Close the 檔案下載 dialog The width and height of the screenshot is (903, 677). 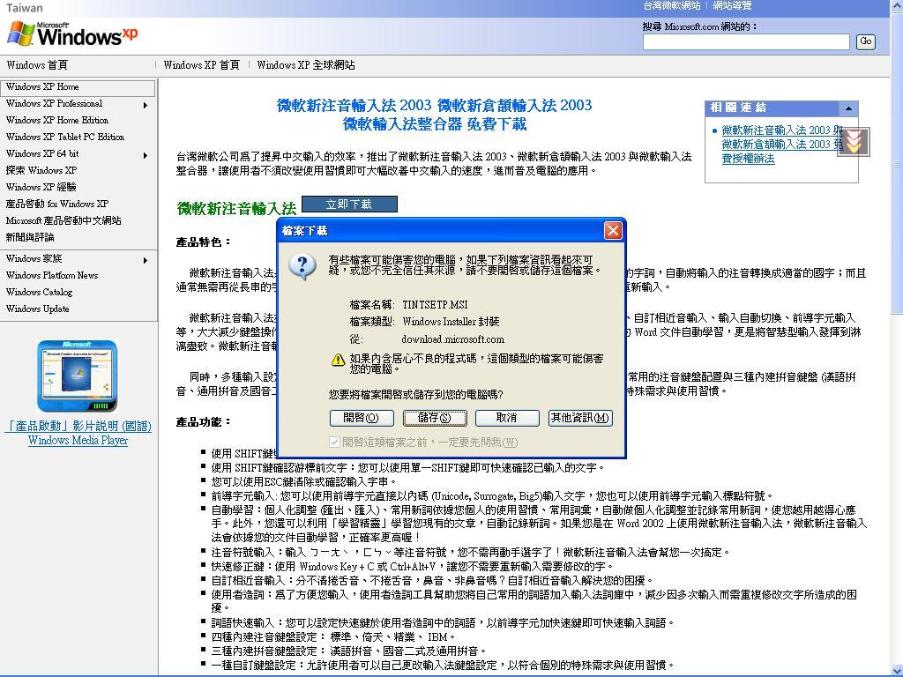click(613, 231)
